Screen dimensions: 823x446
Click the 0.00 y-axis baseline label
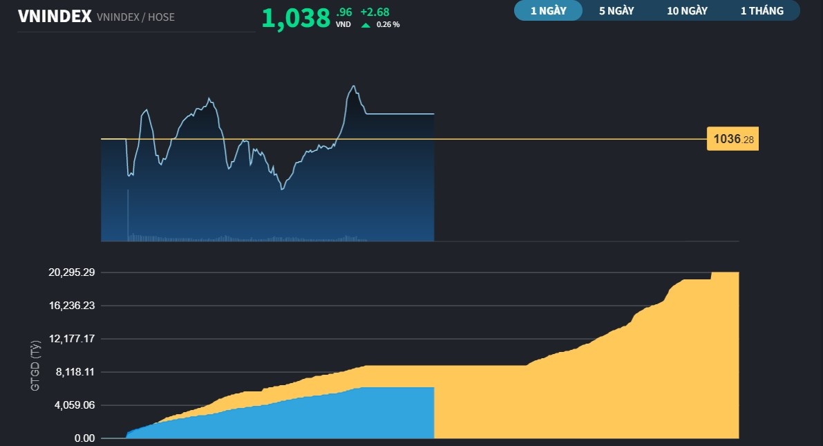84,438
